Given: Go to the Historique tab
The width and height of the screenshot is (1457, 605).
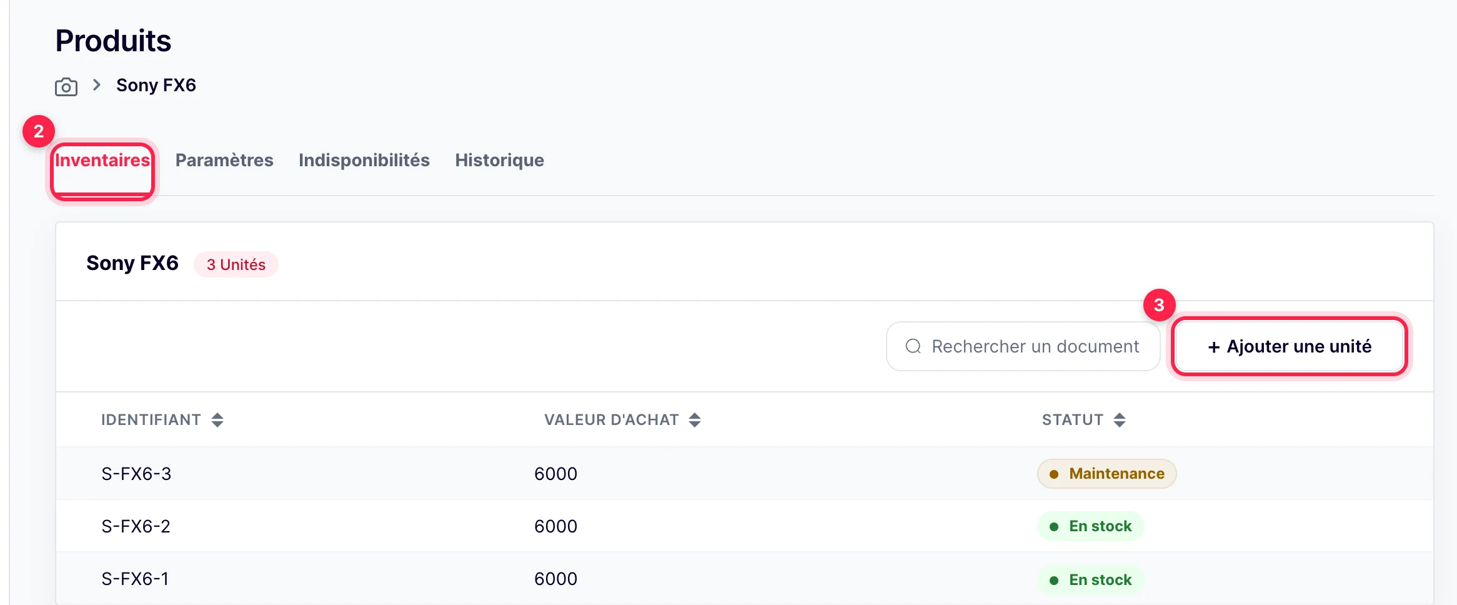Looking at the screenshot, I should pyautogui.click(x=499, y=161).
